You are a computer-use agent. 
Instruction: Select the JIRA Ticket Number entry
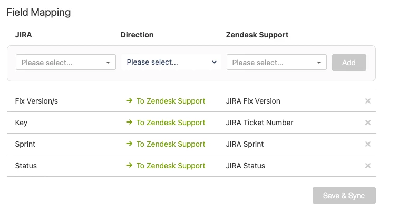coord(259,123)
